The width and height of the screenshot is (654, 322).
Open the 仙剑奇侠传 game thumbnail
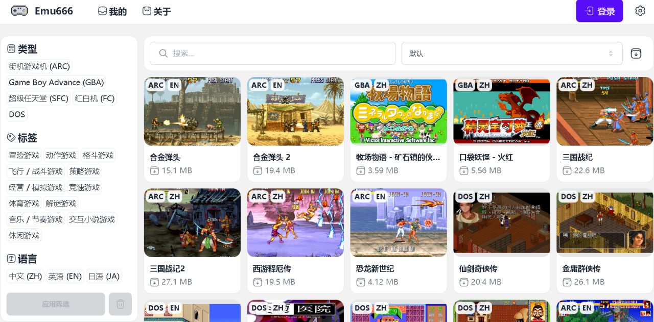502,222
